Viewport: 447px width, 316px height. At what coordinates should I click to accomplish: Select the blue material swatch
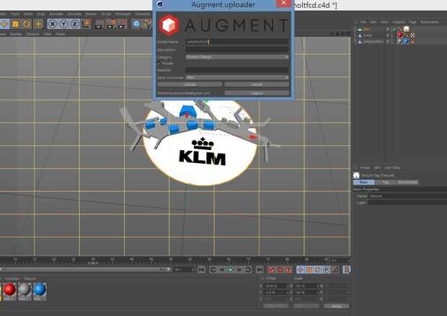[x=40, y=291]
